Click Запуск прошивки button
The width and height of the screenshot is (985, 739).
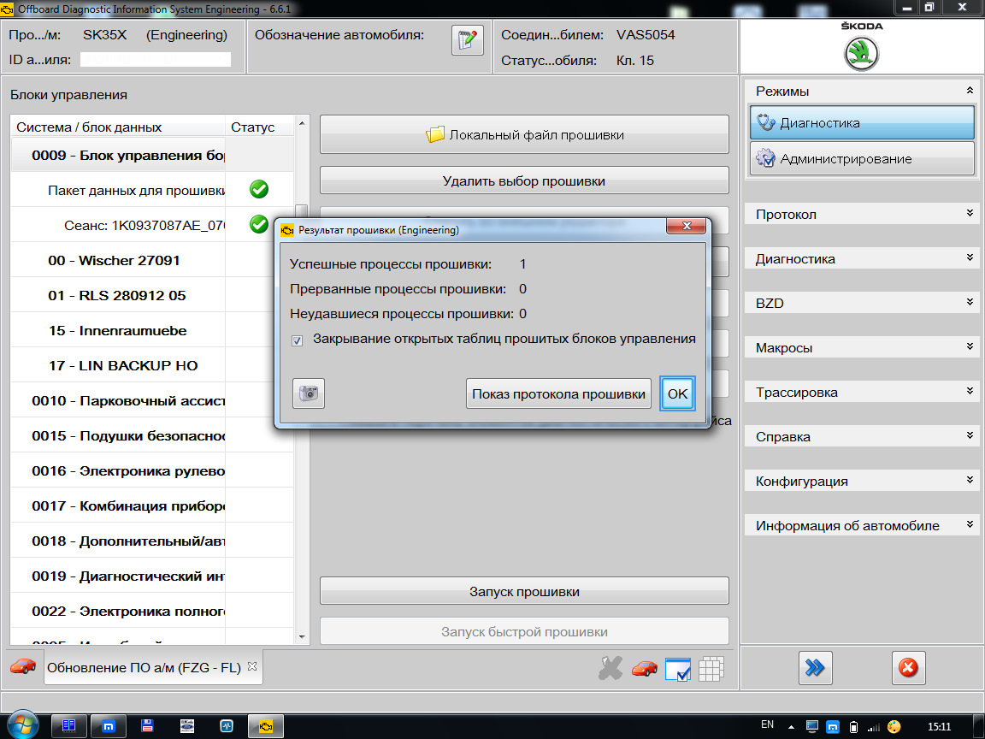pos(524,591)
